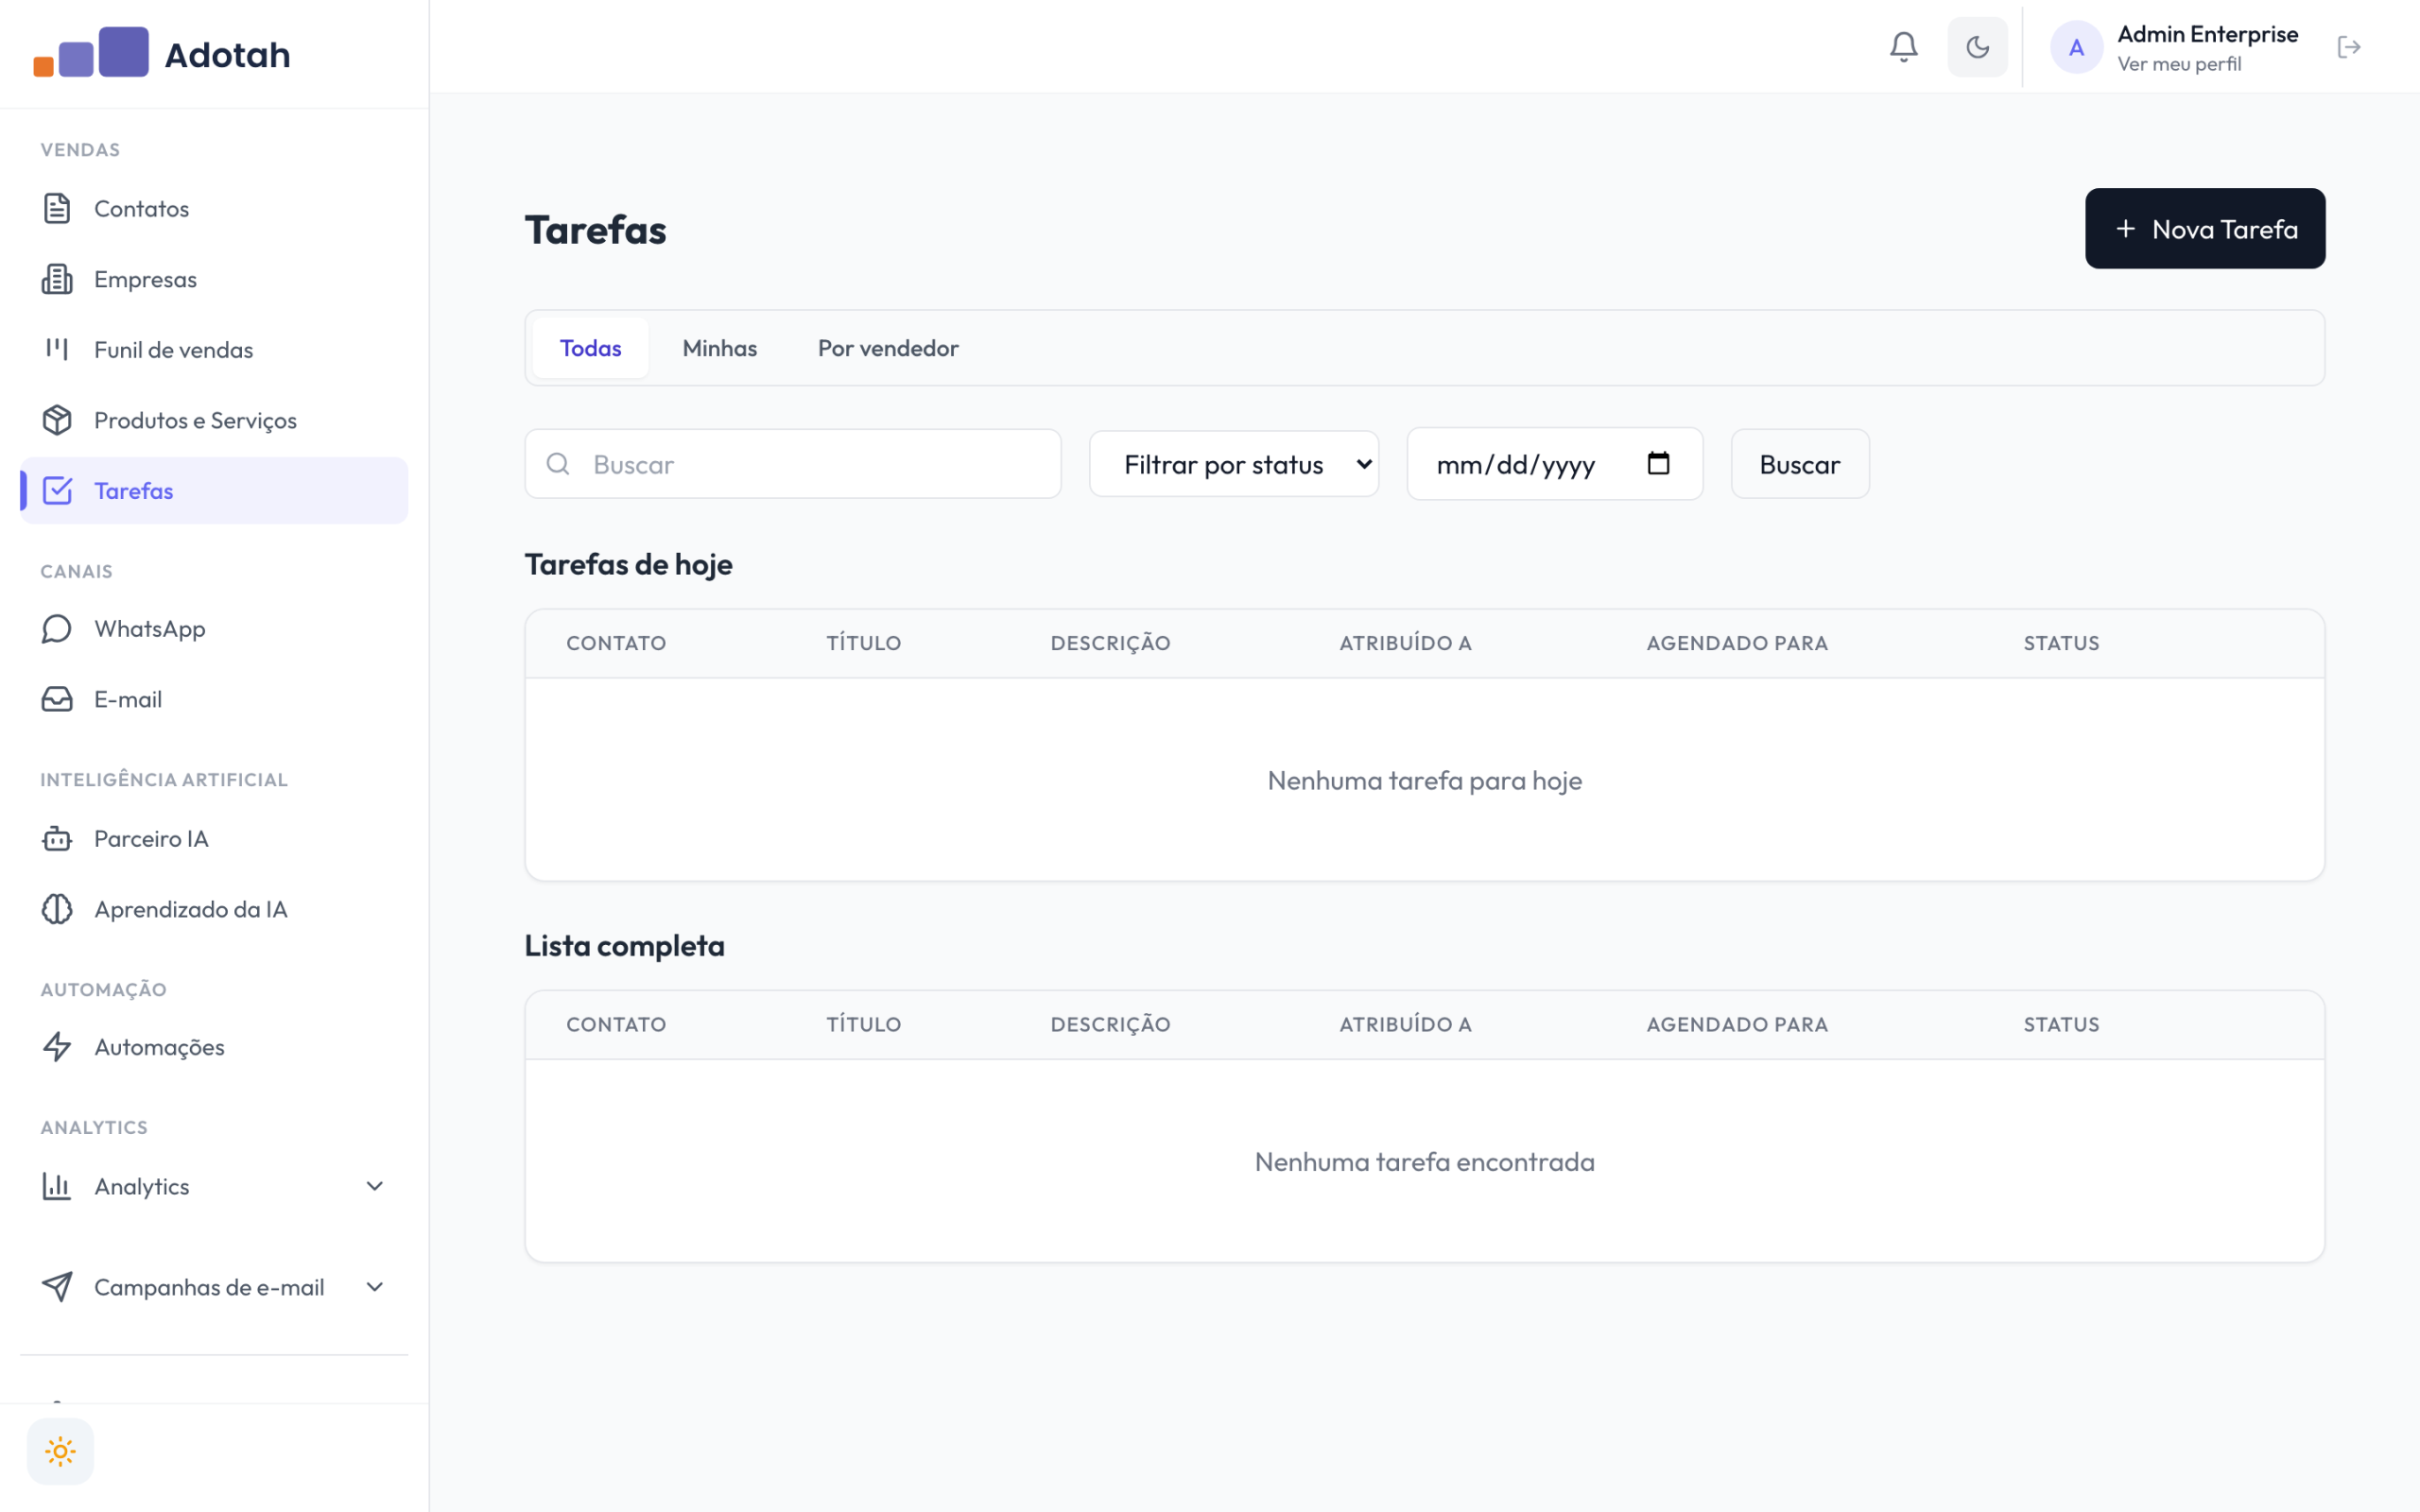
Task: Open Filtrar por status dropdown
Action: (x=1234, y=464)
